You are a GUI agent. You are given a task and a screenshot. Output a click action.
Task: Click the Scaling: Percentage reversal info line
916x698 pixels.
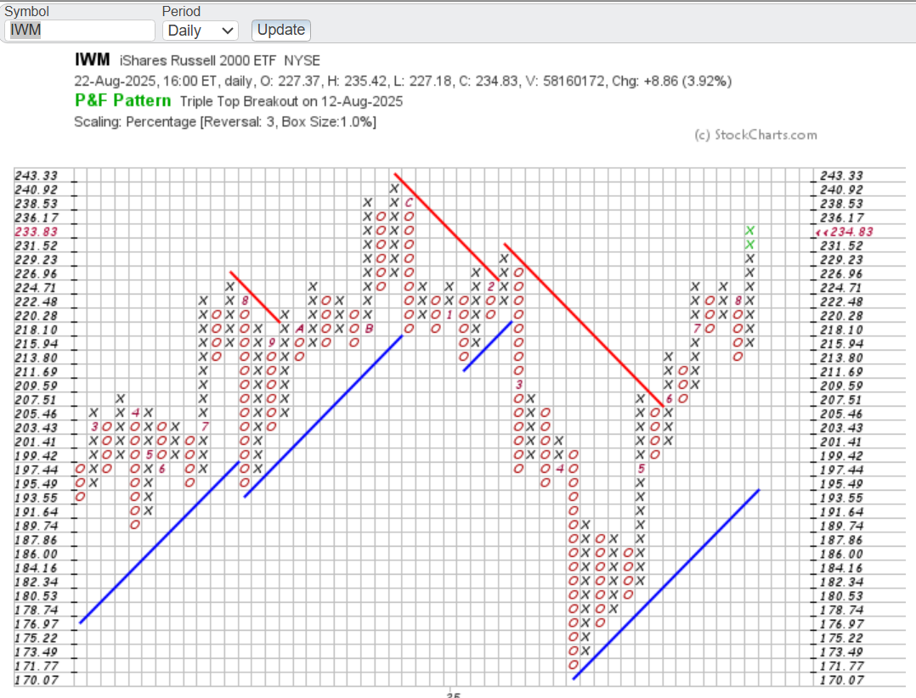click(225, 122)
